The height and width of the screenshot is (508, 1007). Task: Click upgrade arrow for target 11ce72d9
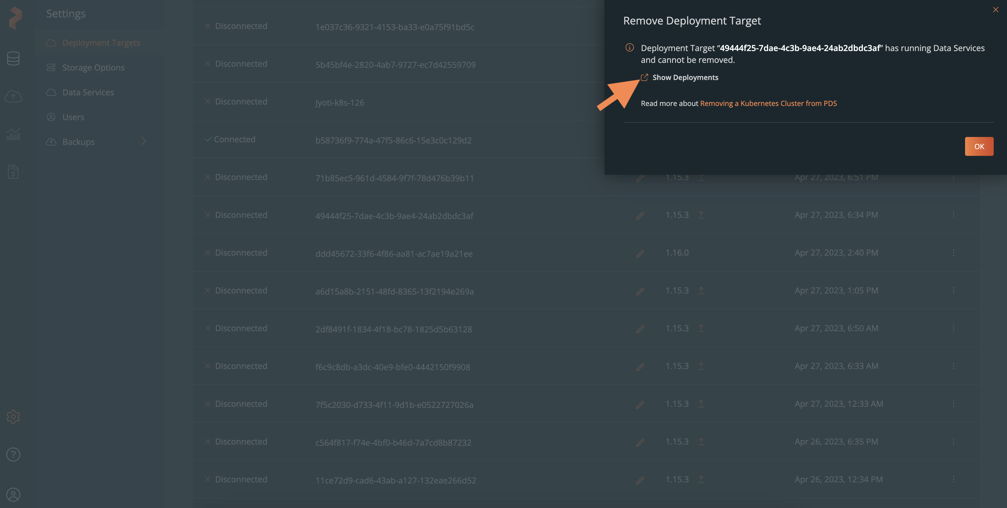(x=701, y=479)
